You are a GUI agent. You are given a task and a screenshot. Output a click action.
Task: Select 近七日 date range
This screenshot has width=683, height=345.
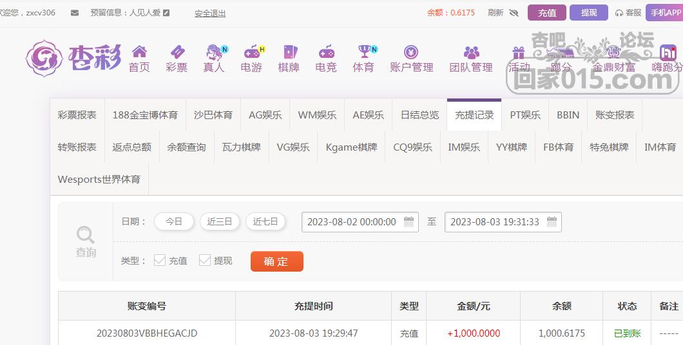click(x=265, y=221)
